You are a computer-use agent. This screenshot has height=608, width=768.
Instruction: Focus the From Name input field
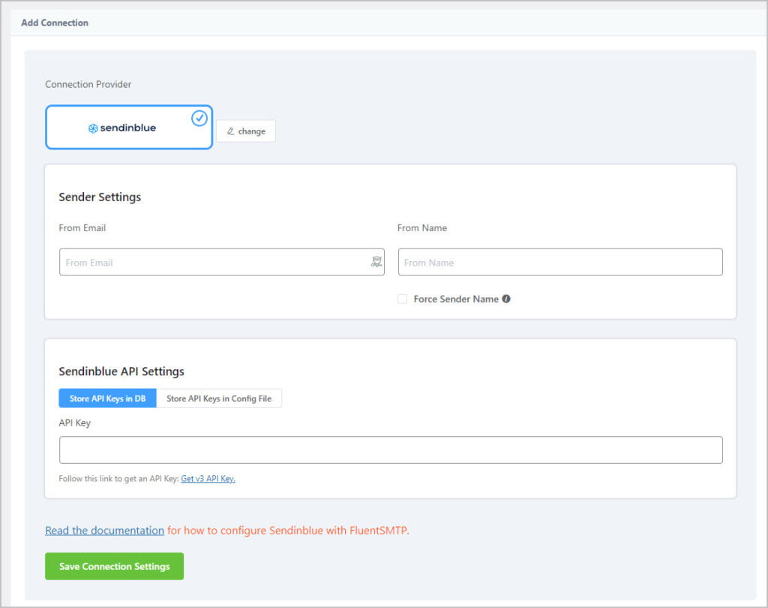coord(559,261)
